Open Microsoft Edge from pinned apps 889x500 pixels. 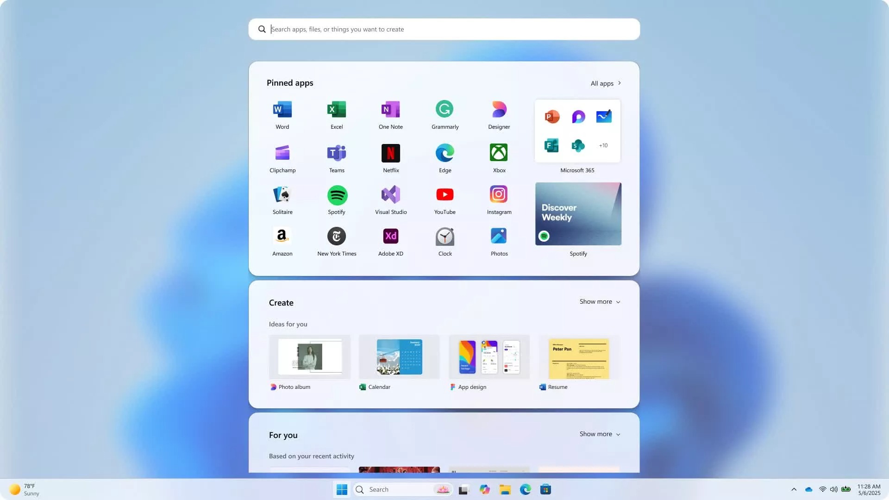click(444, 157)
